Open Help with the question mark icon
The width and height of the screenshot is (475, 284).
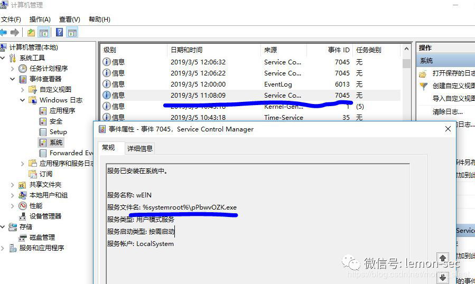(60, 32)
